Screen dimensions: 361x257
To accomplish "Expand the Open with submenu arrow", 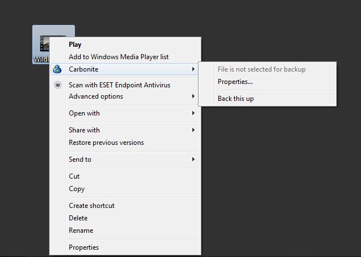I will [193, 113].
